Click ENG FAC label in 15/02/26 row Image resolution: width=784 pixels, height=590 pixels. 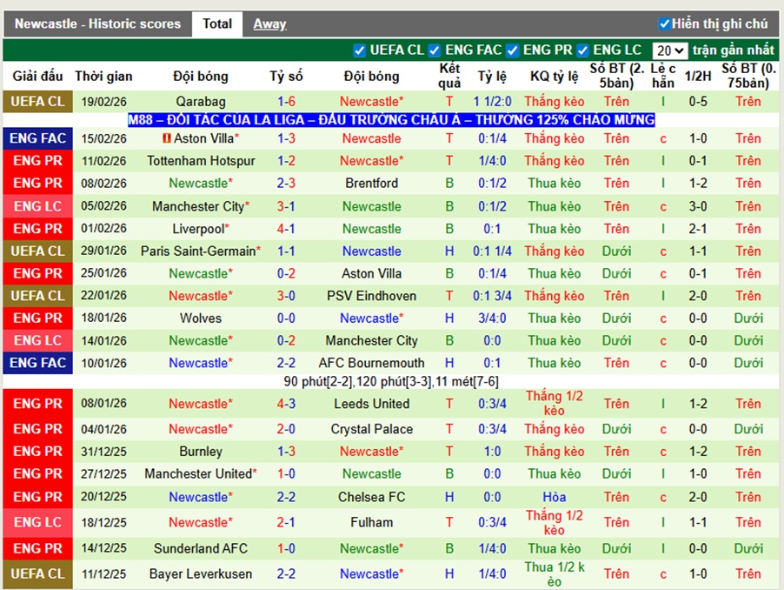click(37, 138)
